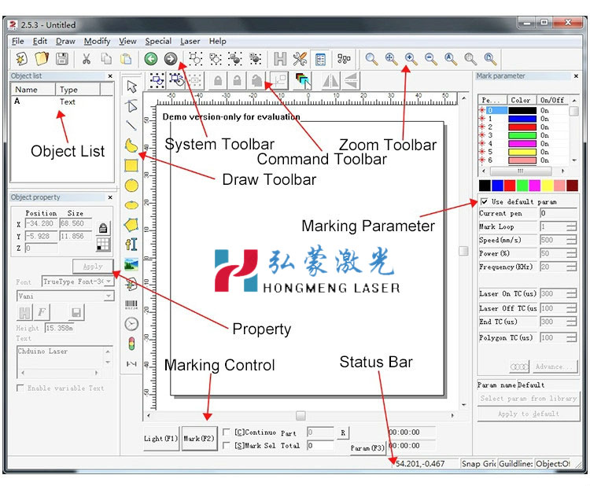Click the magnifier zoom icon
Viewport: 590px width, 486px height.
tap(371, 59)
